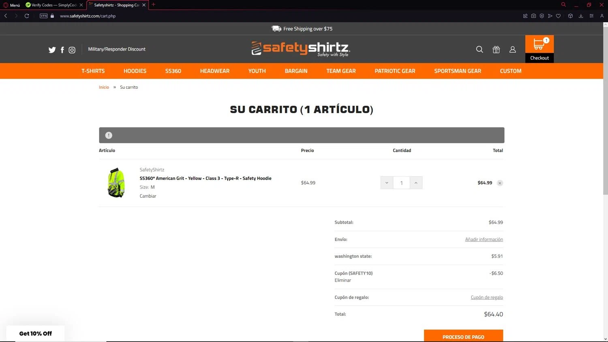Click the site lock security icon
Viewport: 608px width, 342px height.
52,16
